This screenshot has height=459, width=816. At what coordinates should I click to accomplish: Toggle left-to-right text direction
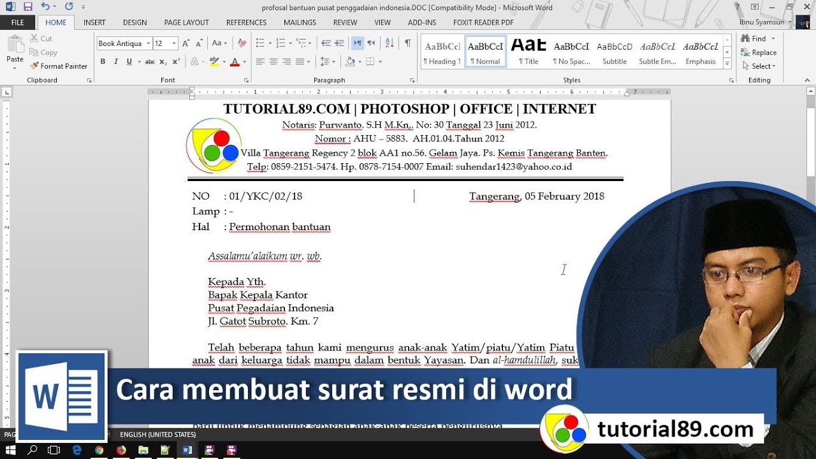click(x=358, y=43)
